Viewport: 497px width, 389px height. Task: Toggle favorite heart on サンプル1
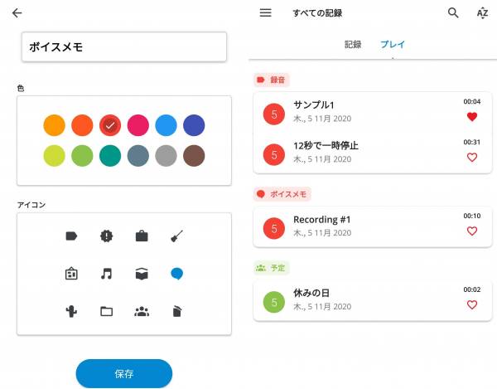point(472,117)
